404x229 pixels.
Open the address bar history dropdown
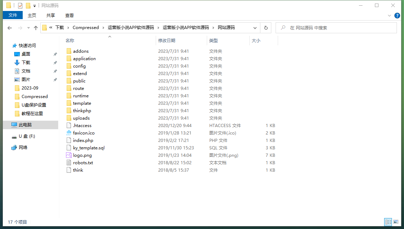[x=255, y=28]
